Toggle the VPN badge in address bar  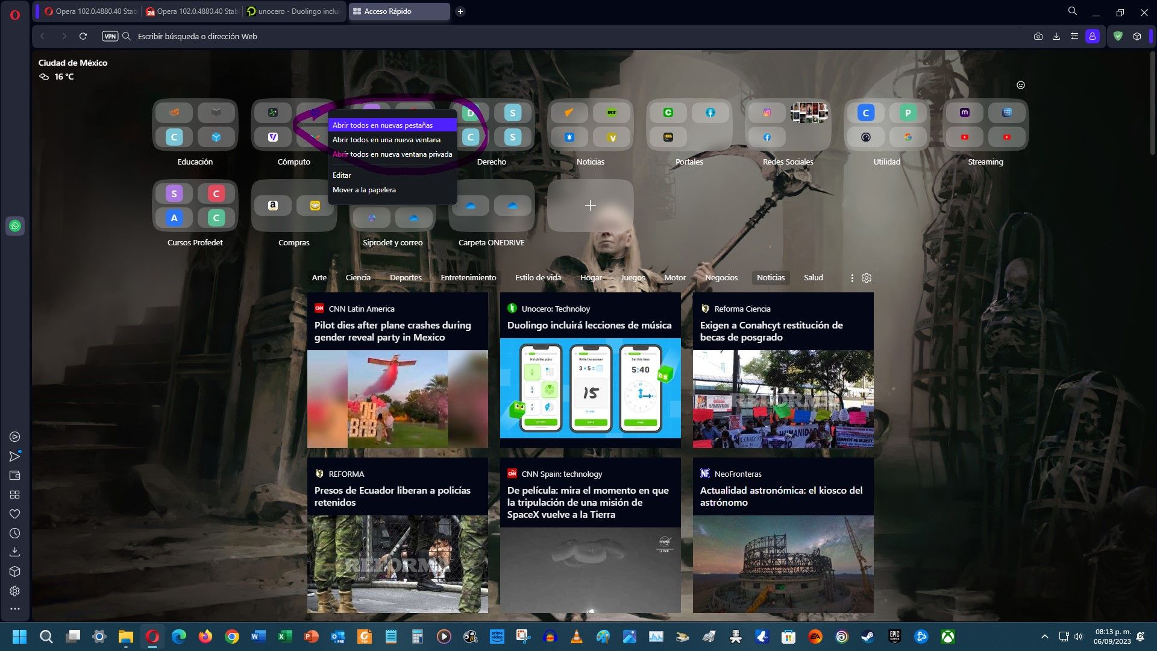coord(110,36)
